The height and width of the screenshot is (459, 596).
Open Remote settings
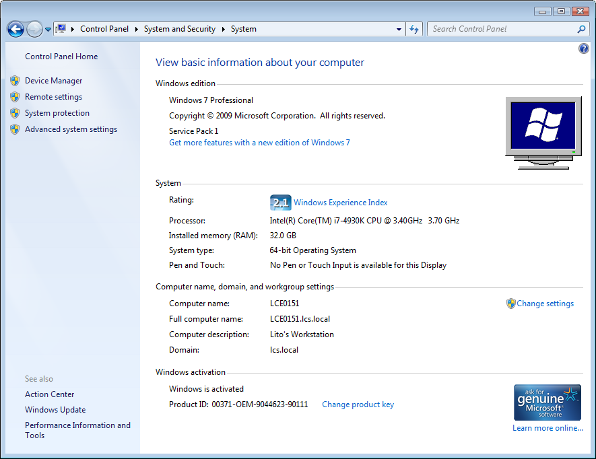[54, 97]
